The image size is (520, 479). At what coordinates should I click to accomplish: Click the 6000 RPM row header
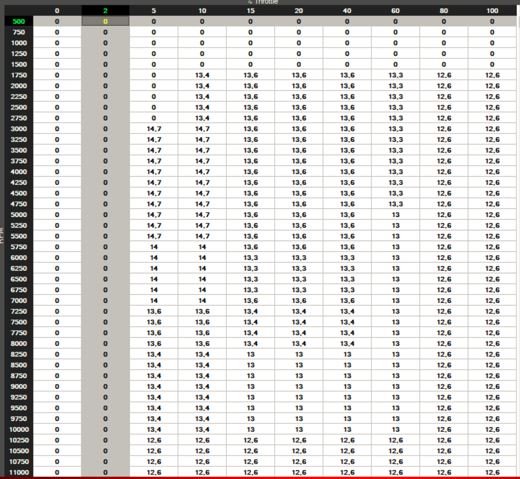(19, 258)
